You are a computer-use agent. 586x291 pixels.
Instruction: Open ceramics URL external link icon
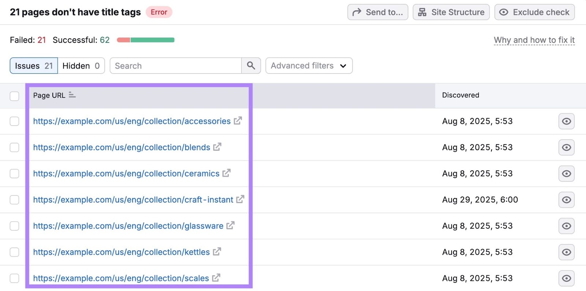[226, 173]
